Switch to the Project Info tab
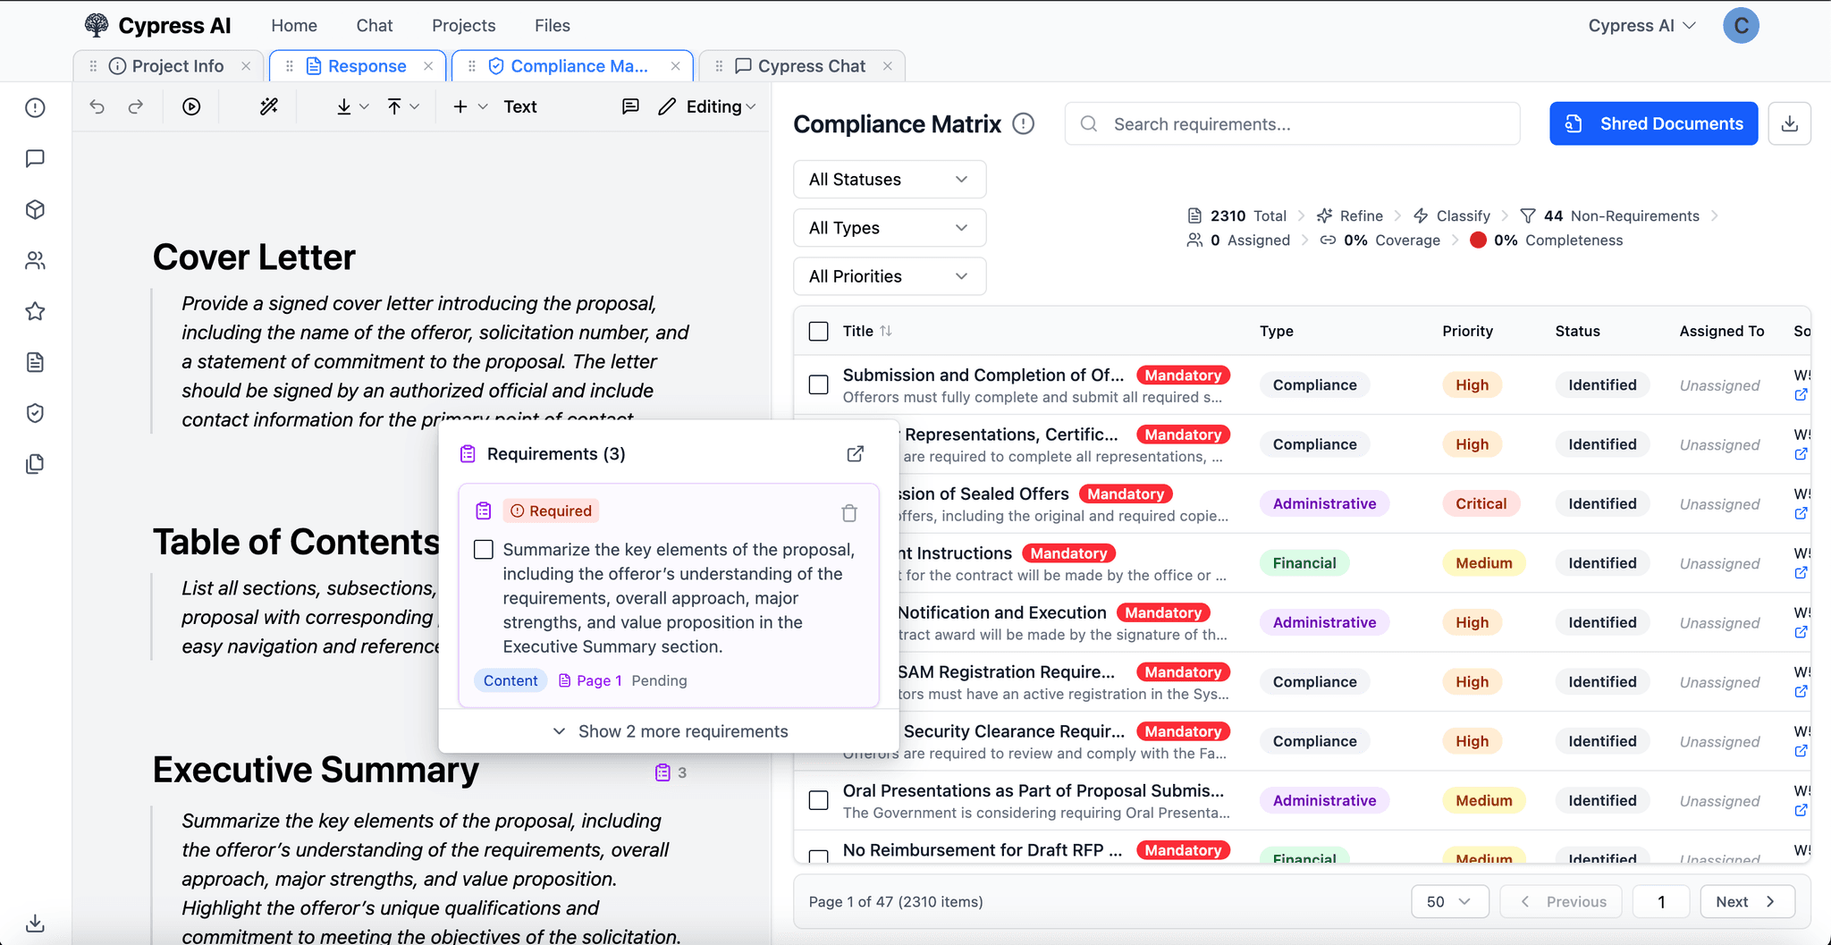Viewport: 1831px width, 945px height. 166,66
